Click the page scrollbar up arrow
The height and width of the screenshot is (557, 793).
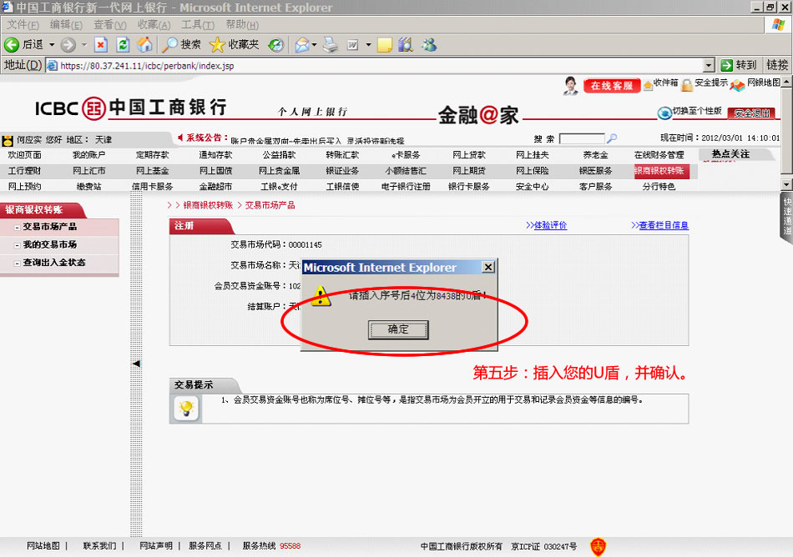click(x=786, y=82)
